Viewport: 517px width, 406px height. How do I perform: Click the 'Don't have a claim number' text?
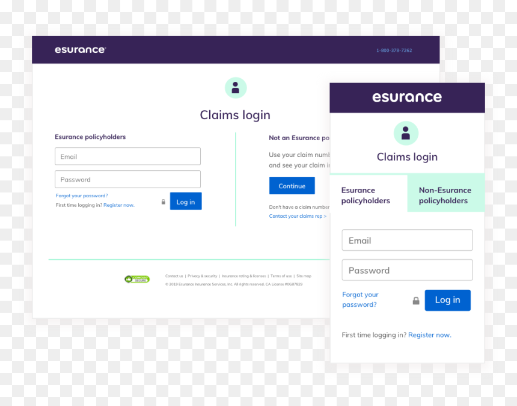click(299, 207)
